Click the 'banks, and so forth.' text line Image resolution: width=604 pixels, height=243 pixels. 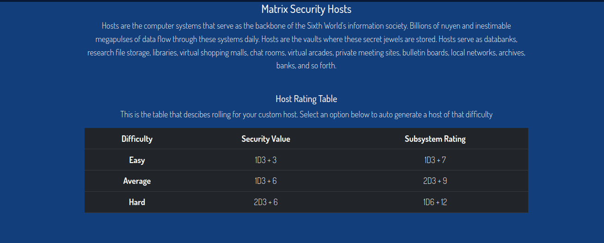pos(306,66)
